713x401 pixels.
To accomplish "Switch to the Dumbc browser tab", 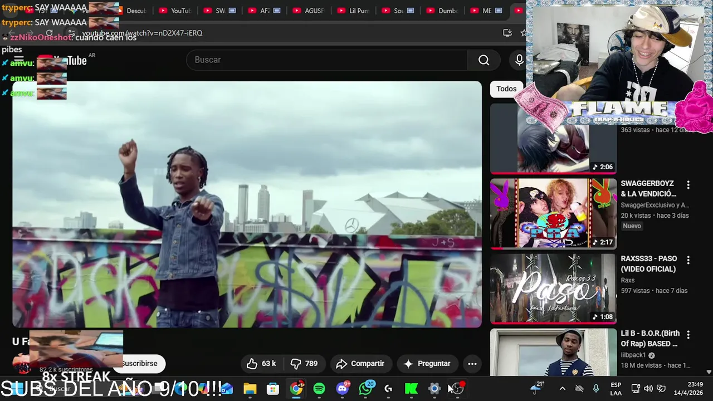I will 442,11.
